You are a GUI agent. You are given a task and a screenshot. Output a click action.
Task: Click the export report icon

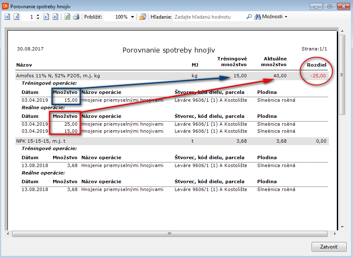143,17
